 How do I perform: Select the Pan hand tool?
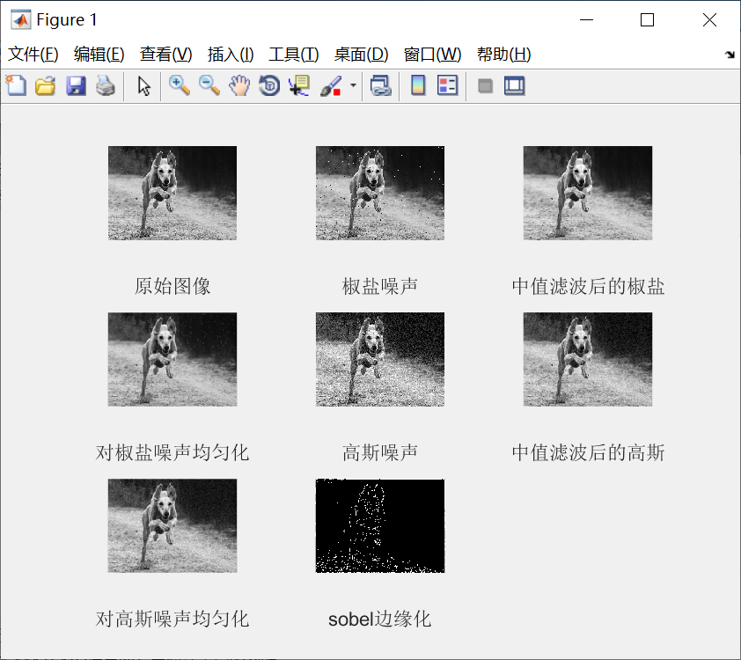coord(239,86)
